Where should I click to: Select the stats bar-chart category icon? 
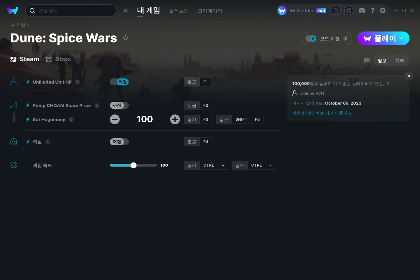pyautogui.click(x=14, y=105)
